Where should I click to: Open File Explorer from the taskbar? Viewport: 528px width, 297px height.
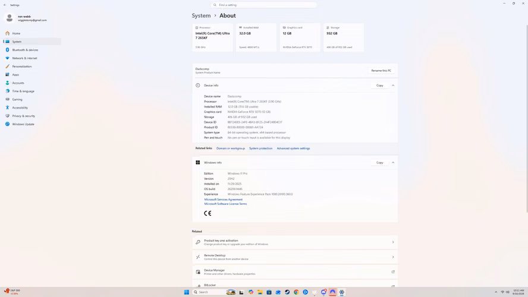260,292
